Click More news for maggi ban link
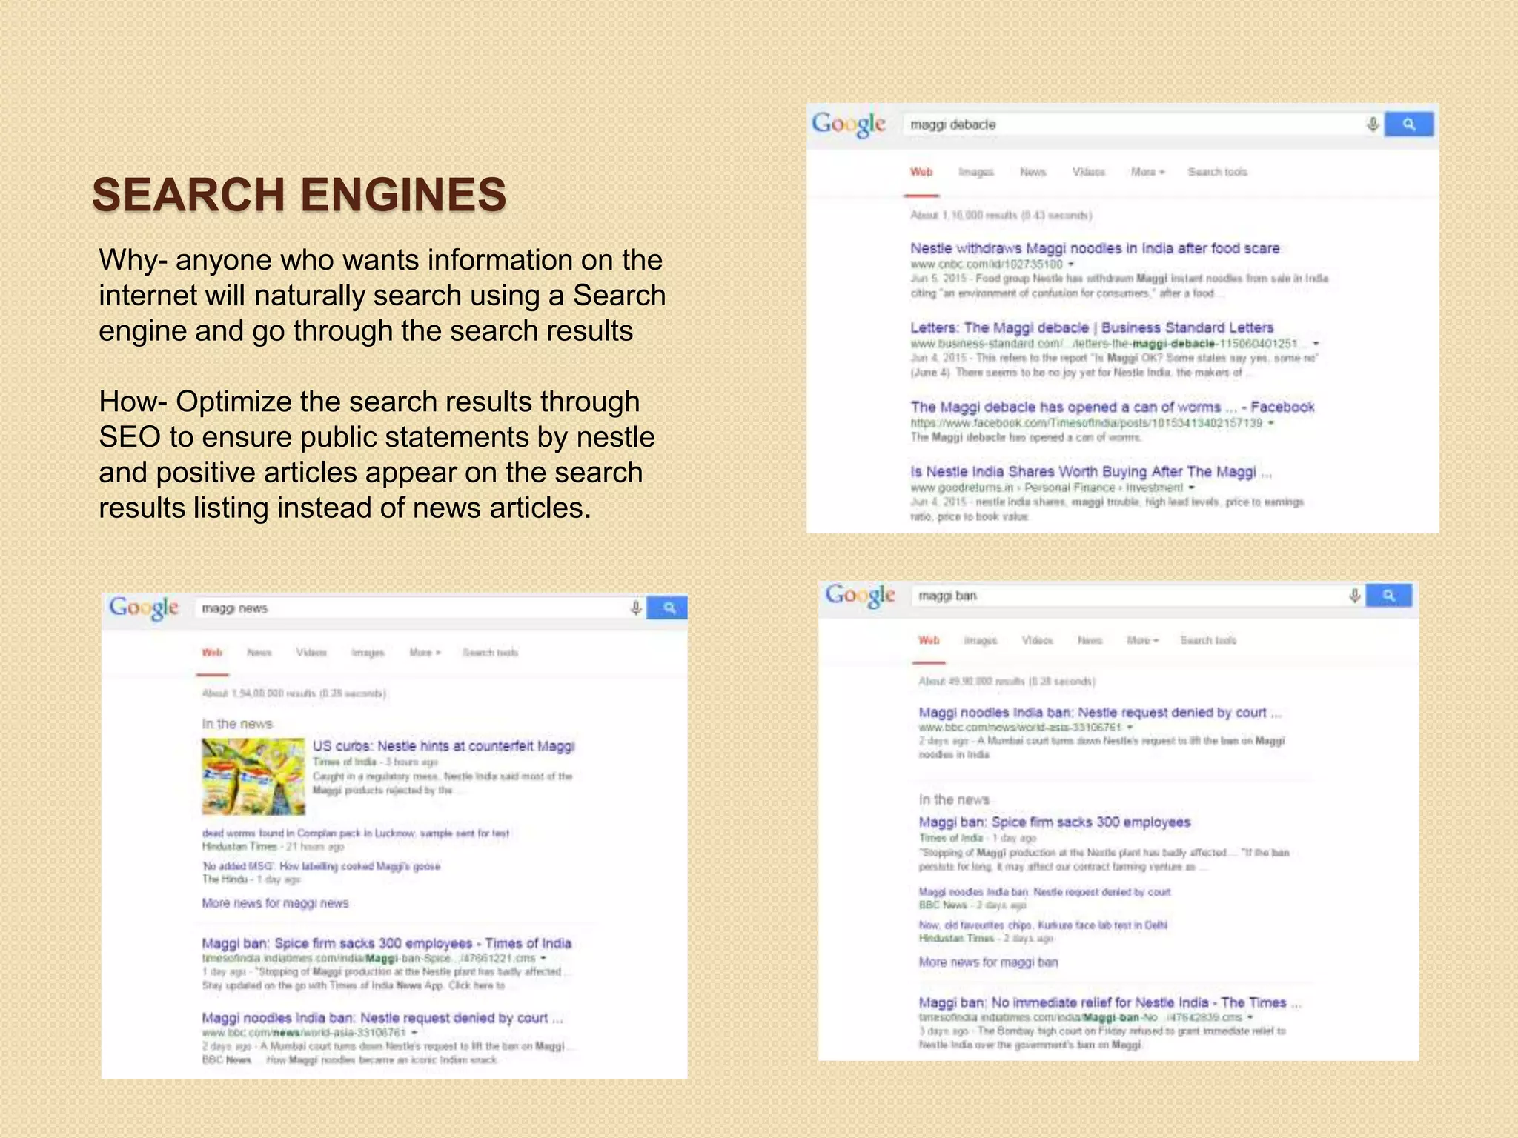This screenshot has width=1518, height=1138. 988,962
